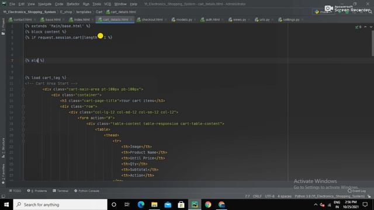Toggle the Structure tool window
The image size is (374, 210).
pyautogui.click(x=3, y=148)
